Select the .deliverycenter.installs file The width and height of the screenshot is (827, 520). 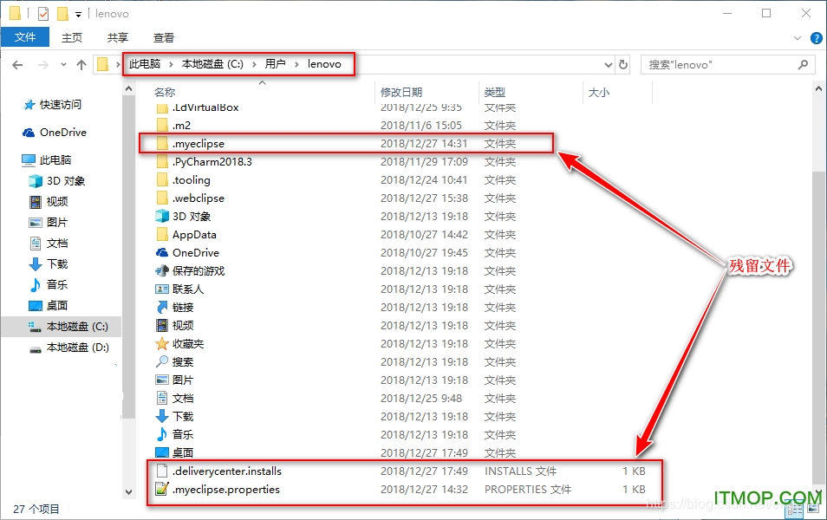(x=226, y=471)
